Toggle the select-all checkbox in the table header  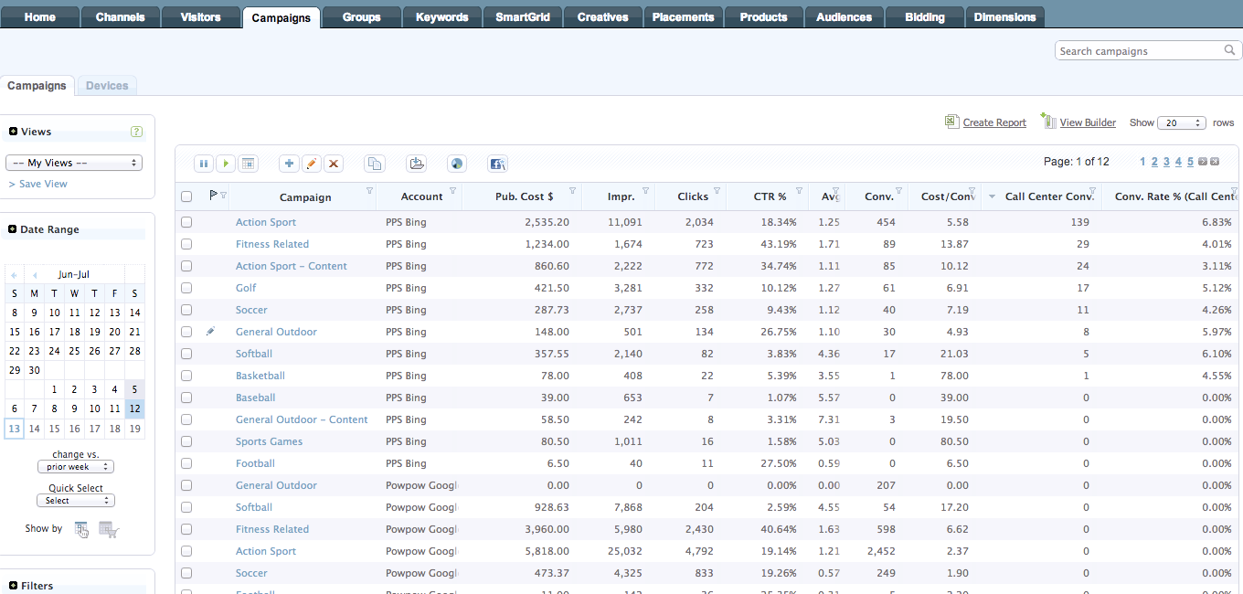pos(186,196)
